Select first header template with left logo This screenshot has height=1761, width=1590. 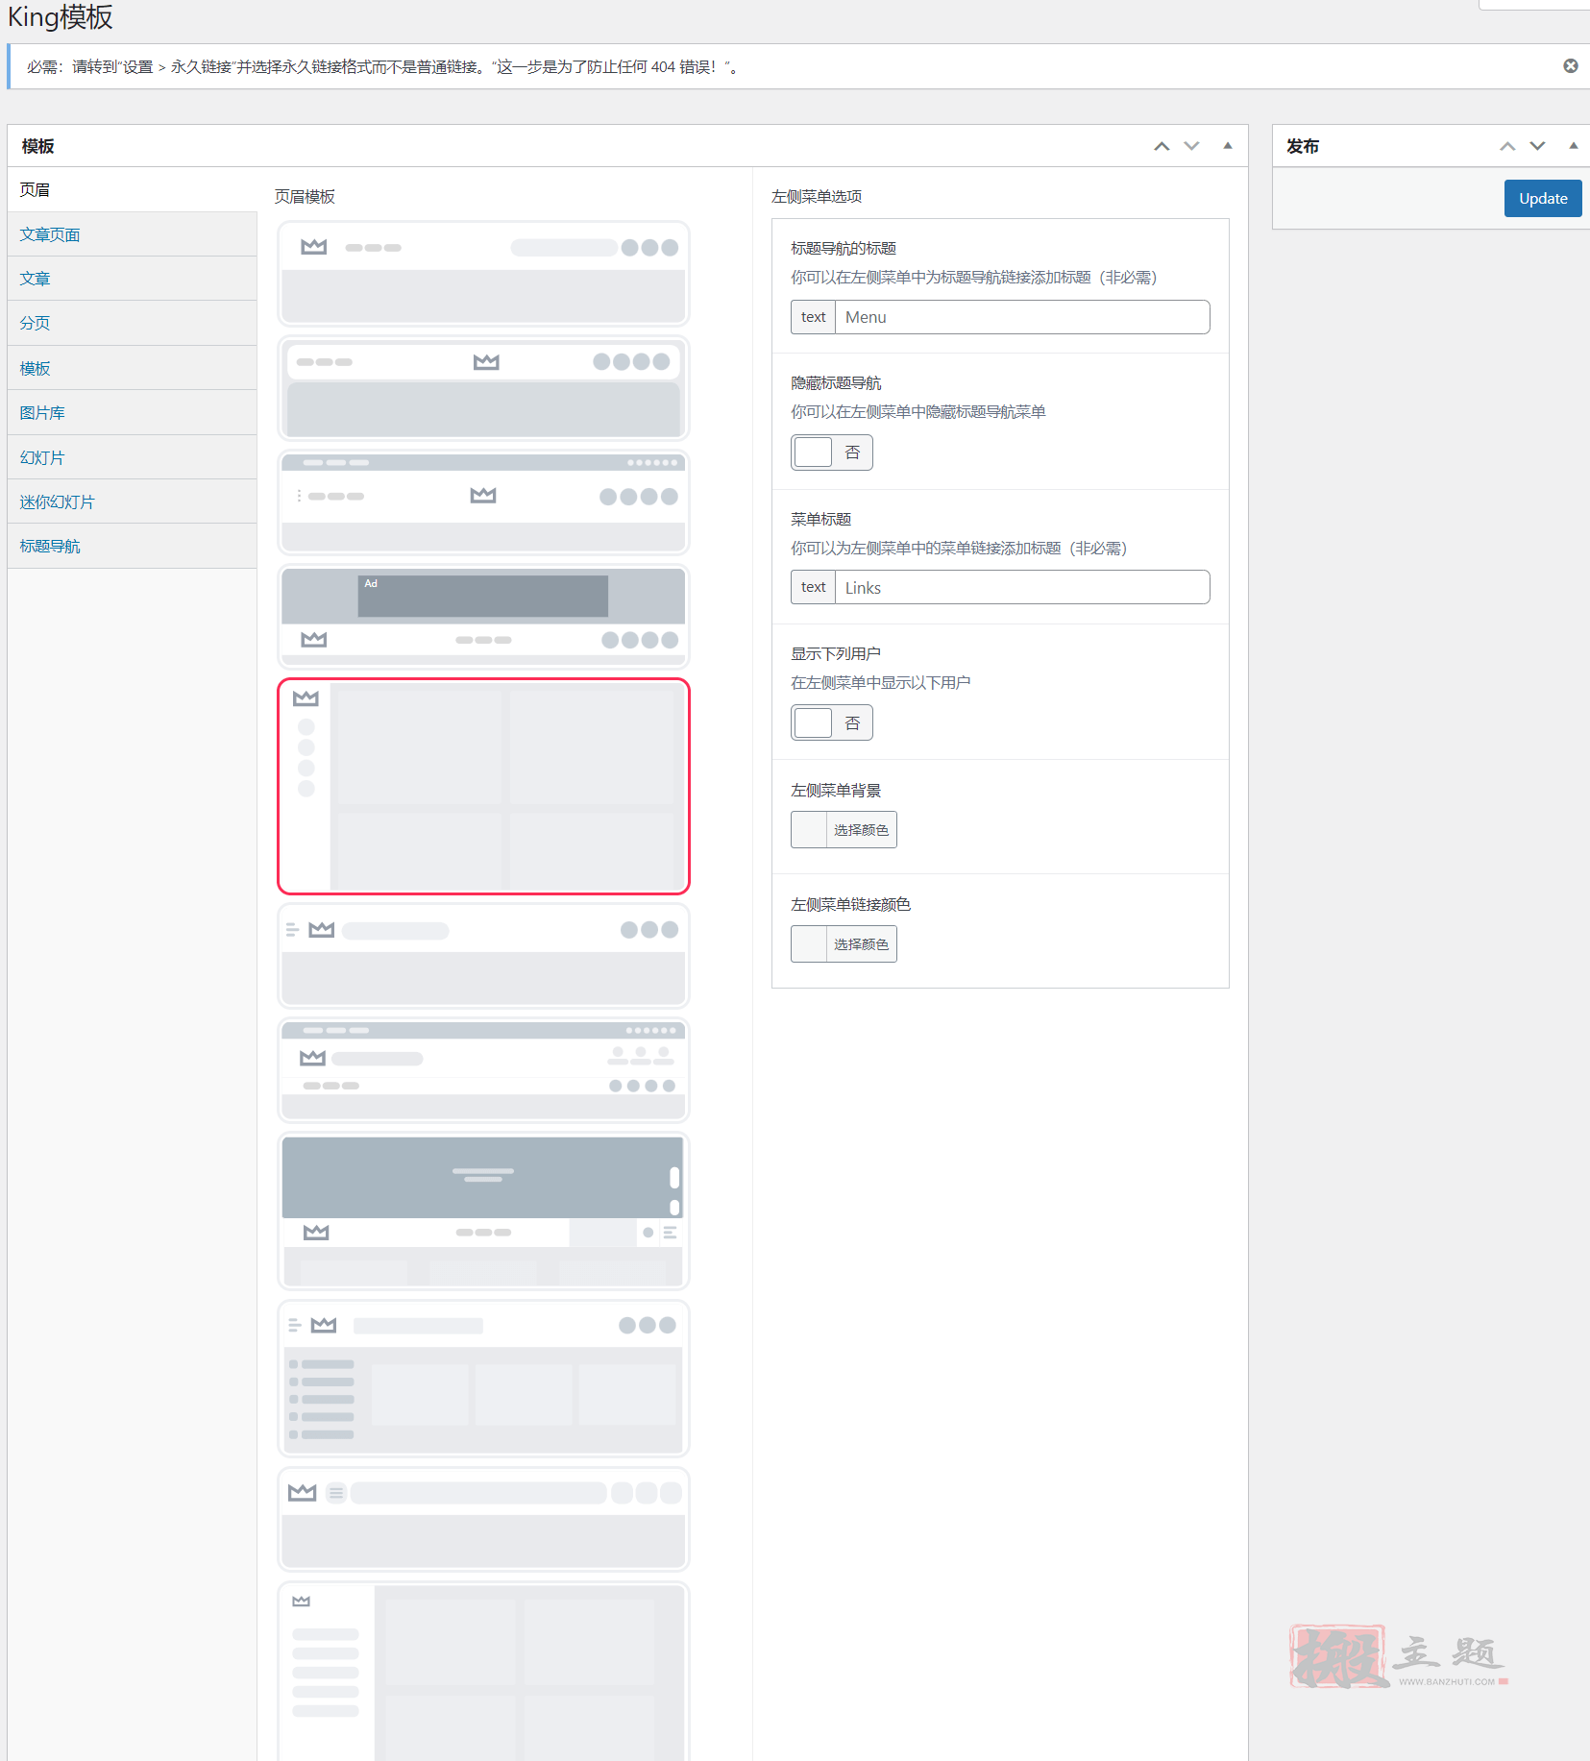(x=483, y=274)
